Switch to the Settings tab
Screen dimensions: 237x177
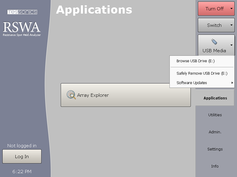coord(215,149)
